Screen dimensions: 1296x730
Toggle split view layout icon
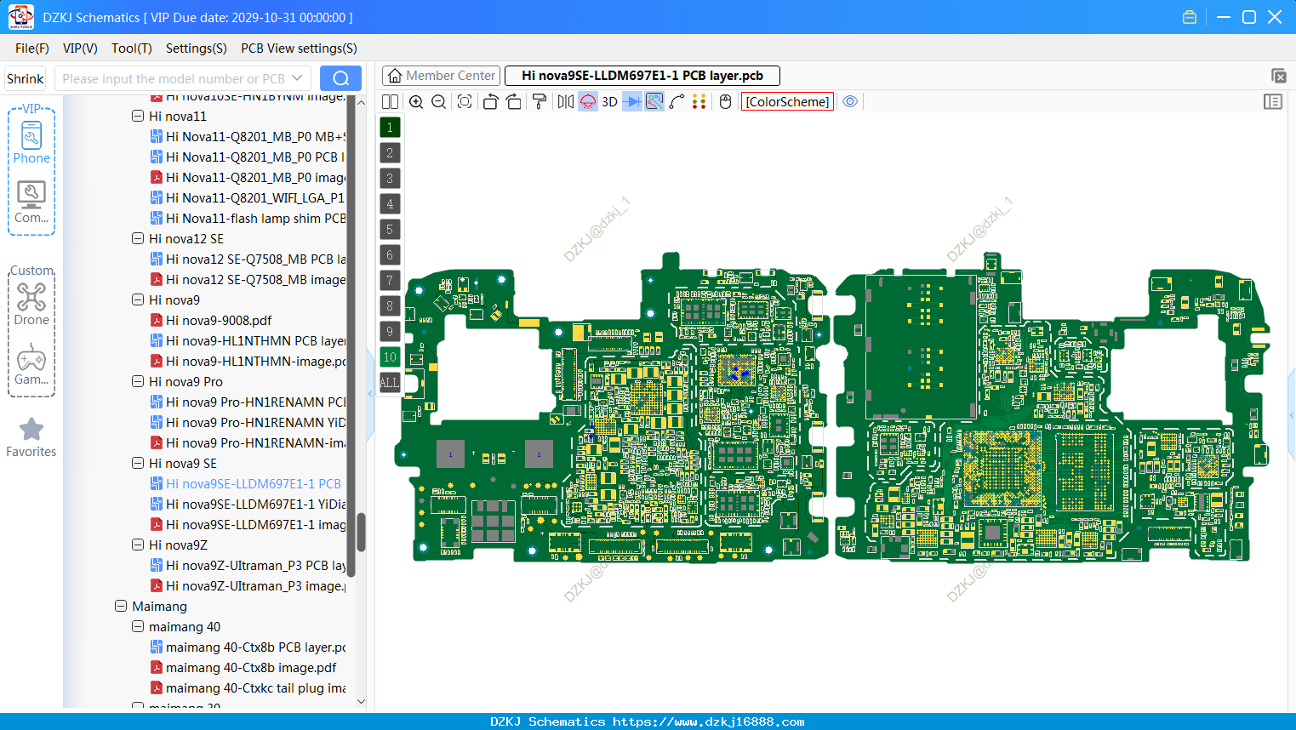coord(390,102)
